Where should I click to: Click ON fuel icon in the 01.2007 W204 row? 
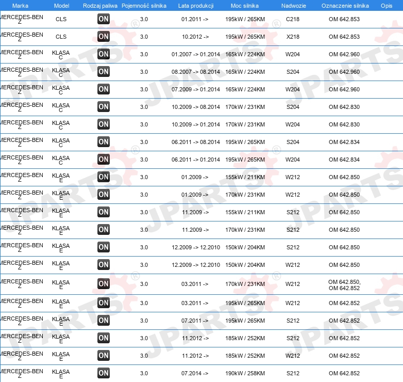104,54
